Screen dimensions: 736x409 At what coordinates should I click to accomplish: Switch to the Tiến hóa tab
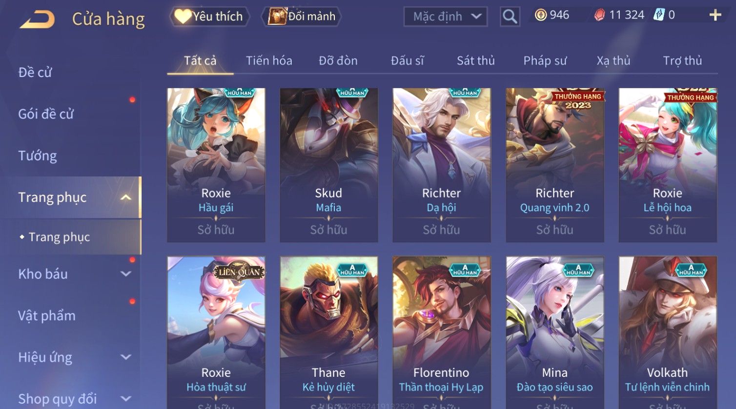pyautogui.click(x=269, y=61)
